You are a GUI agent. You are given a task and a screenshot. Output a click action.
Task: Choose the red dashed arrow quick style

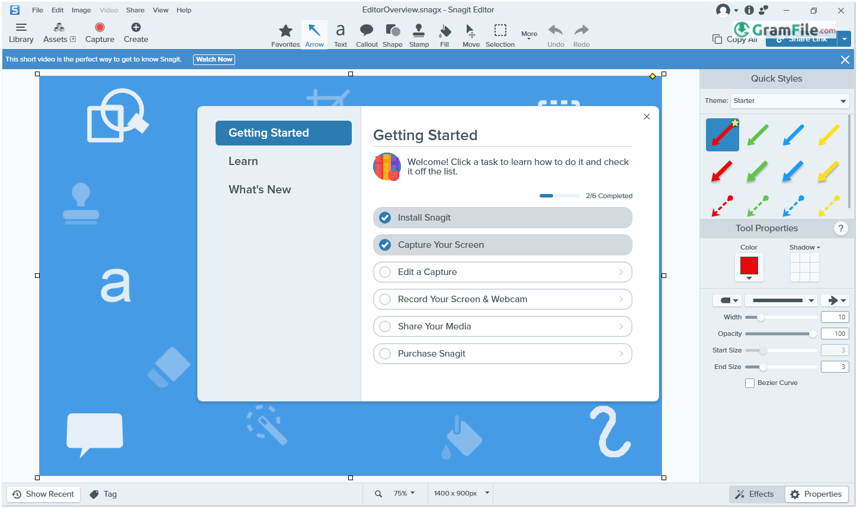pos(723,206)
